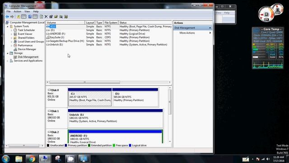Expand Services and Applications node

click(x=8, y=61)
